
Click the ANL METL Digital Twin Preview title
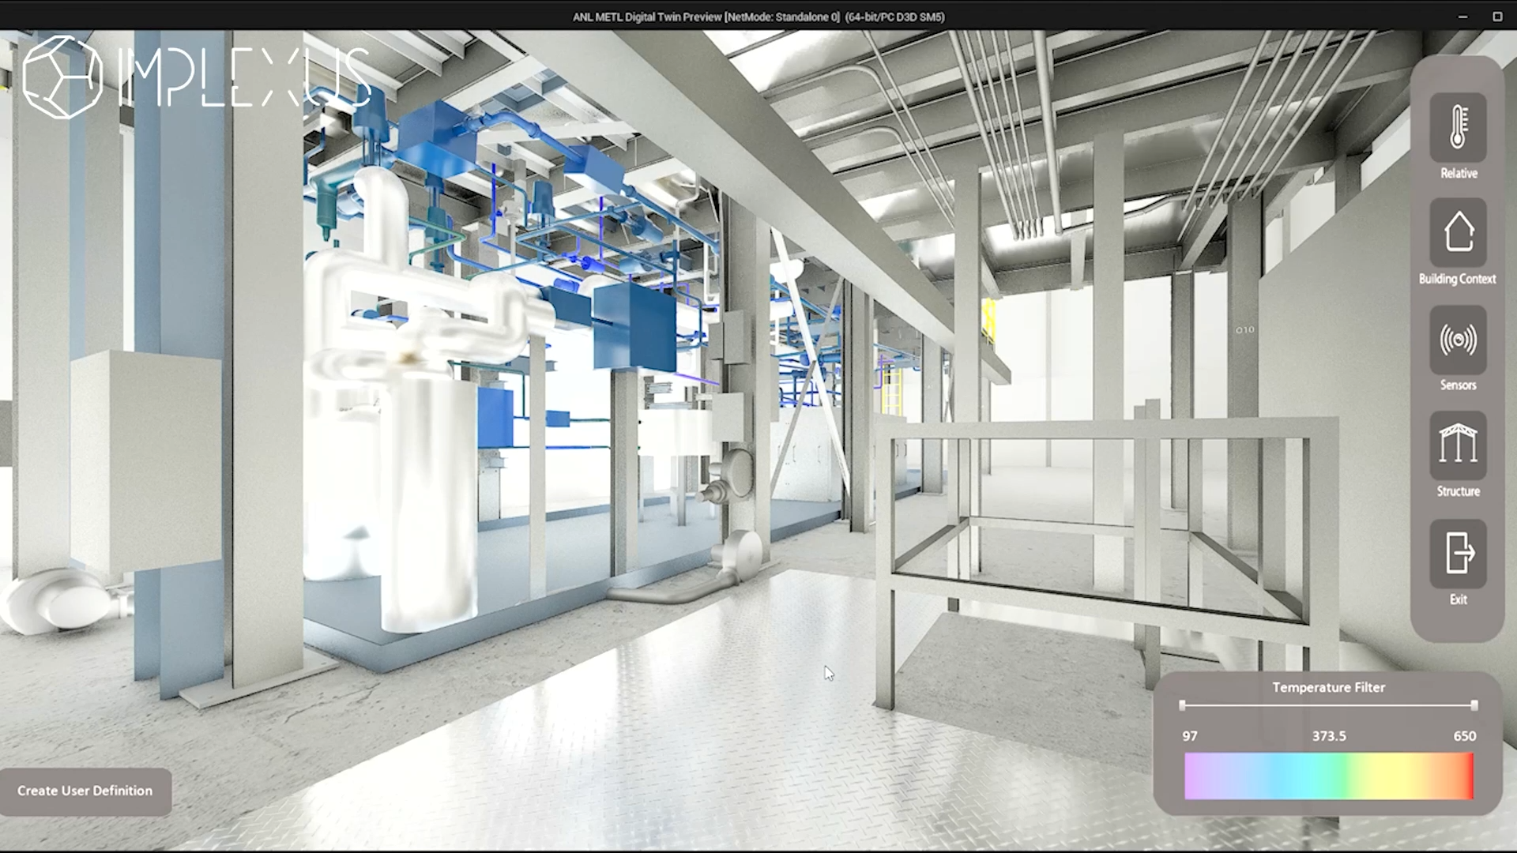758,17
